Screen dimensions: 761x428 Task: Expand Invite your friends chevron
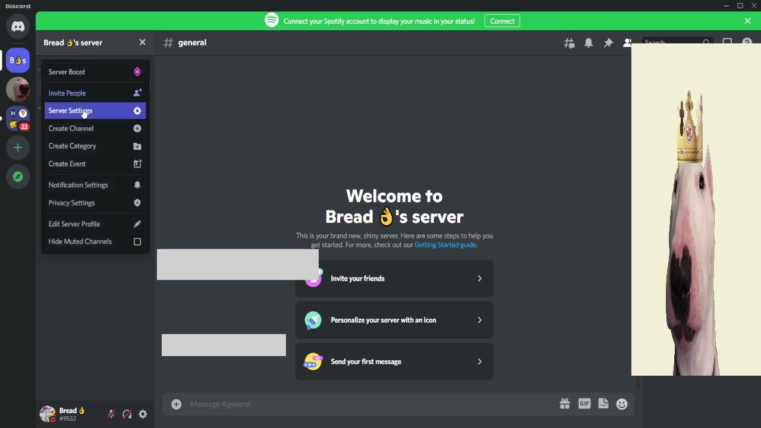pyautogui.click(x=480, y=278)
